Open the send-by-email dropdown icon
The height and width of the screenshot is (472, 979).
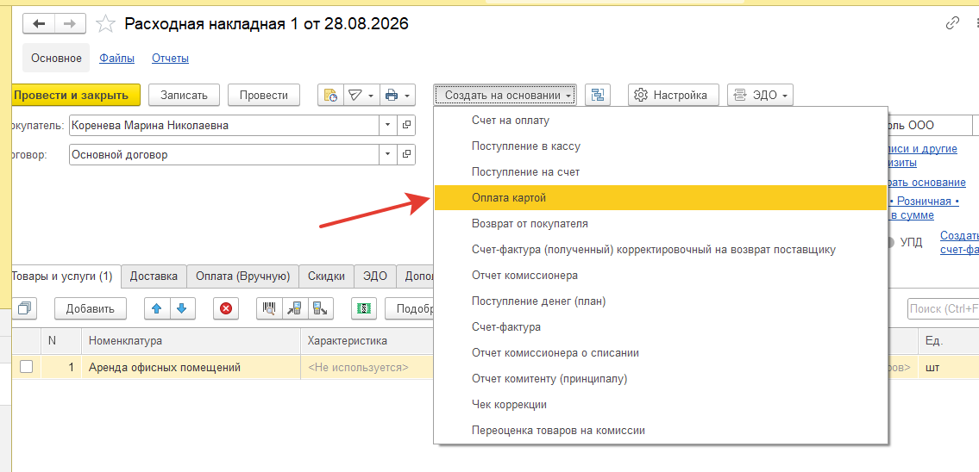(x=361, y=96)
